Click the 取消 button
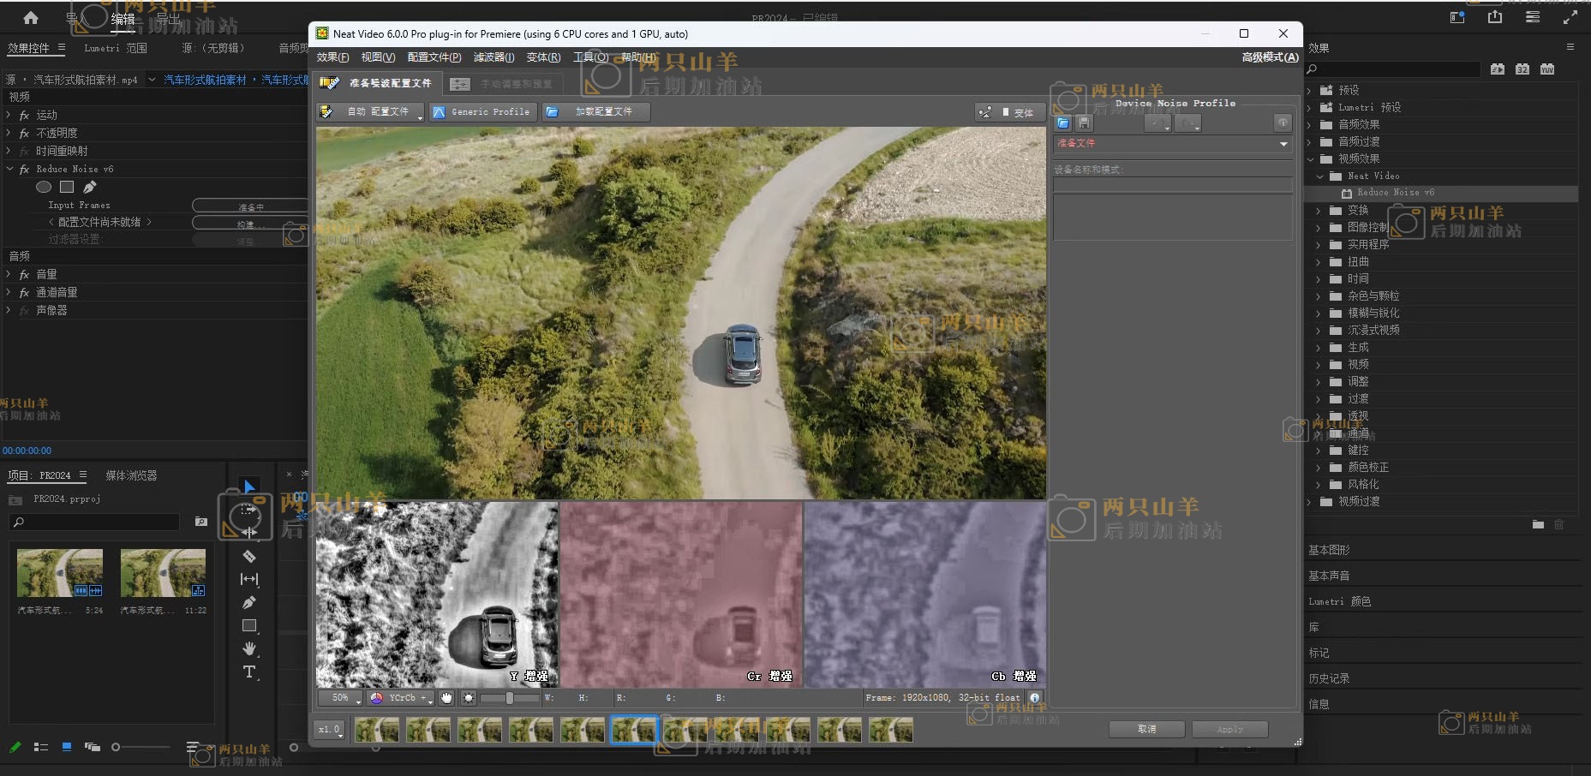This screenshot has height=776, width=1591. coord(1146,729)
